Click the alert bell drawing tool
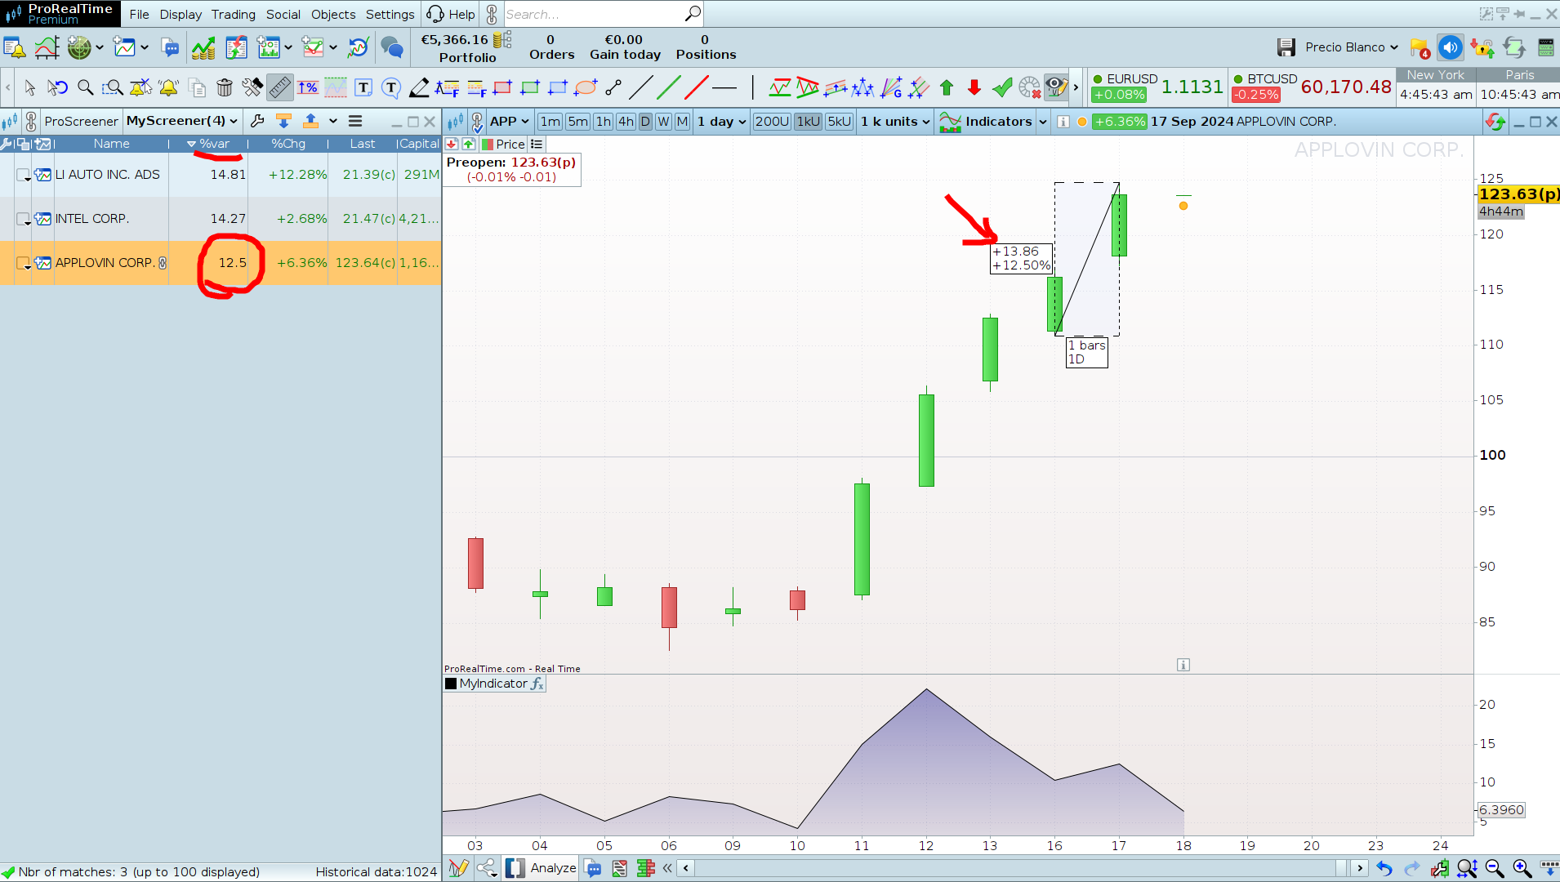The height and width of the screenshot is (882, 1560). tap(169, 87)
